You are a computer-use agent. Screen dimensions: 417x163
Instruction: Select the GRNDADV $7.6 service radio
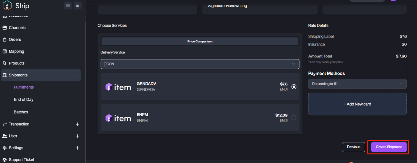click(294, 87)
